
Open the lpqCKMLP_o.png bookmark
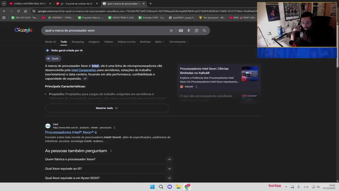[182, 18]
